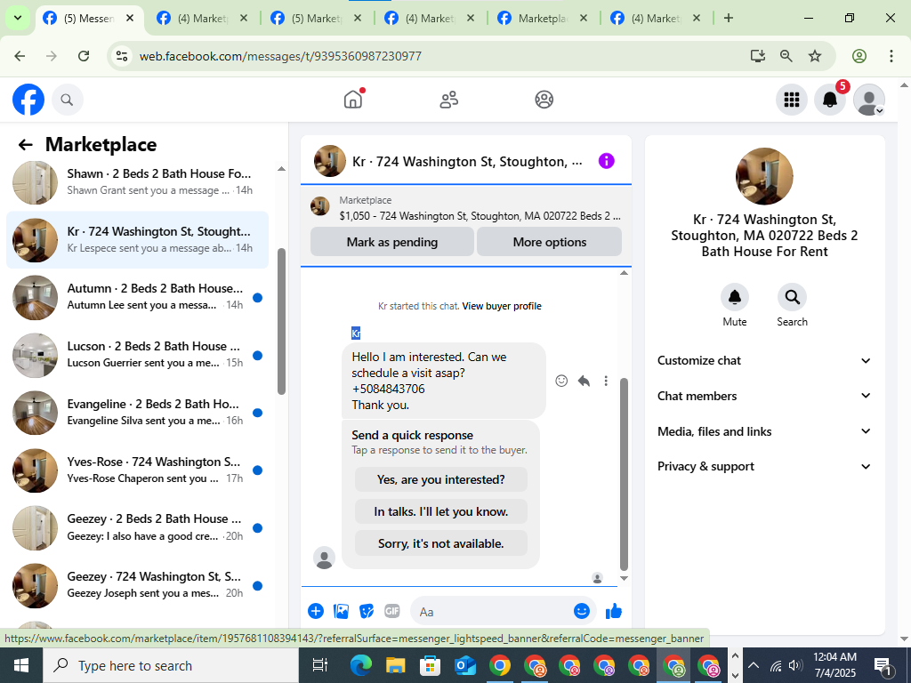This screenshot has height=683, width=911.
Task: Open more actions plus icon in composer
Action: (x=316, y=611)
